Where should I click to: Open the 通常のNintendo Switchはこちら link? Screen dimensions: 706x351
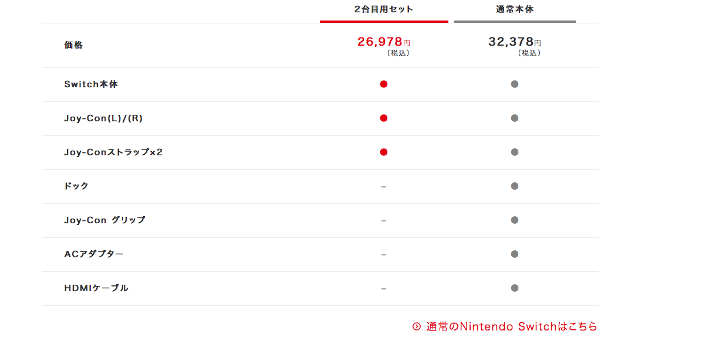[x=511, y=326]
